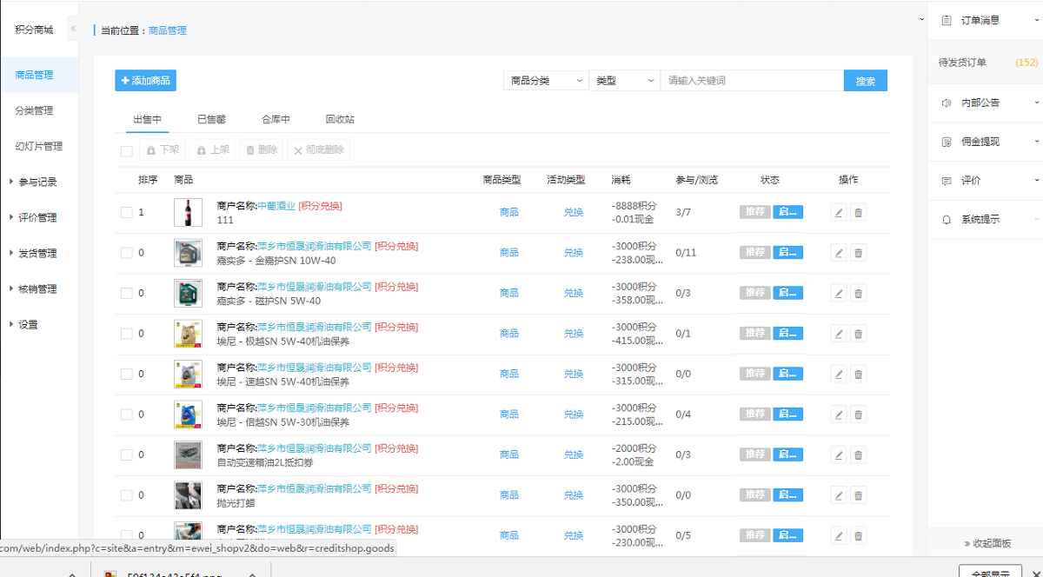This screenshot has width=1043, height=577.
Task: Collapse the left sidebar with double-arrow icon
Action: (73, 30)
